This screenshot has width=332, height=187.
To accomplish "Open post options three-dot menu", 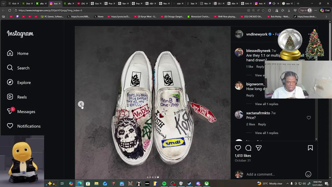I will 309,34.
